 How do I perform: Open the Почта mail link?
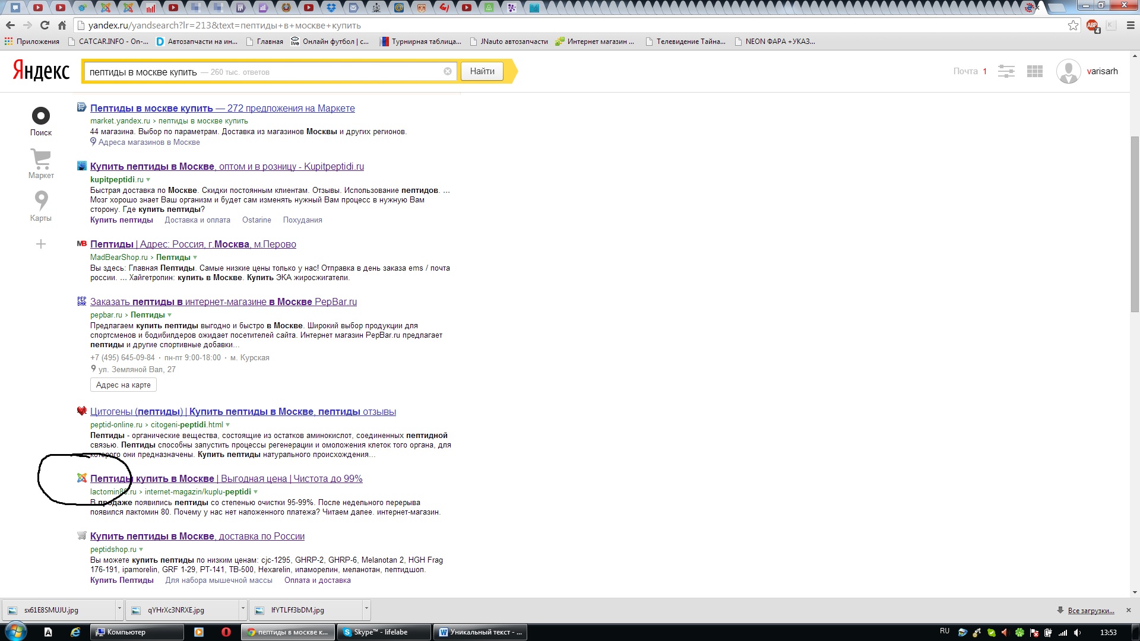965,71
